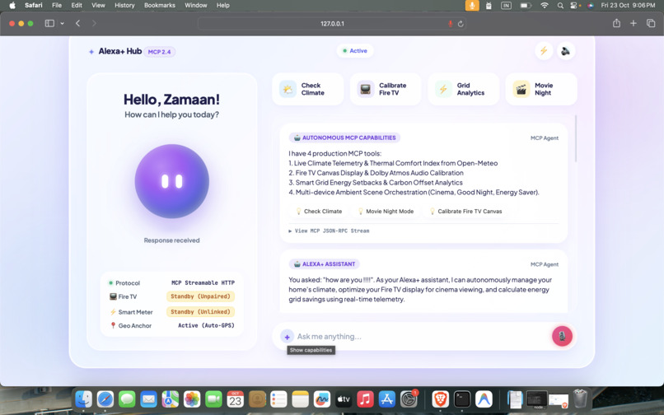Image resolution: width=664 pixels, height=415 pixels.
Task: Click the MCP 2.4 version badge
Action: point(159,52)
